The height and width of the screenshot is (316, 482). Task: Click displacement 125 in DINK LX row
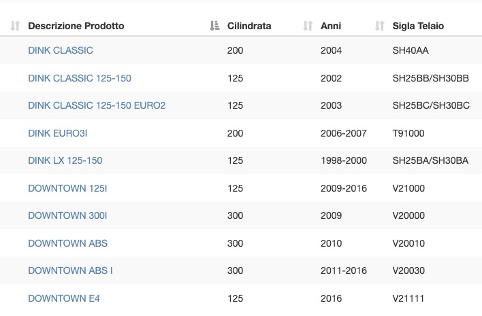(235, 160)
